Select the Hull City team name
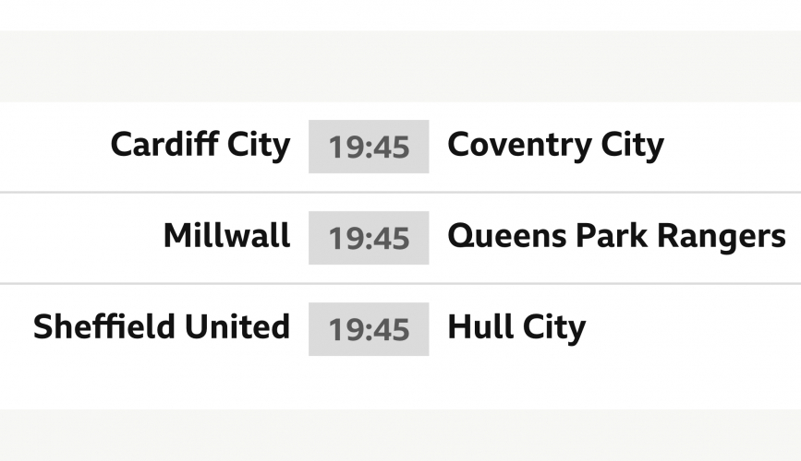The width and height of the screenshot is (801, 461). click(516, 327)
